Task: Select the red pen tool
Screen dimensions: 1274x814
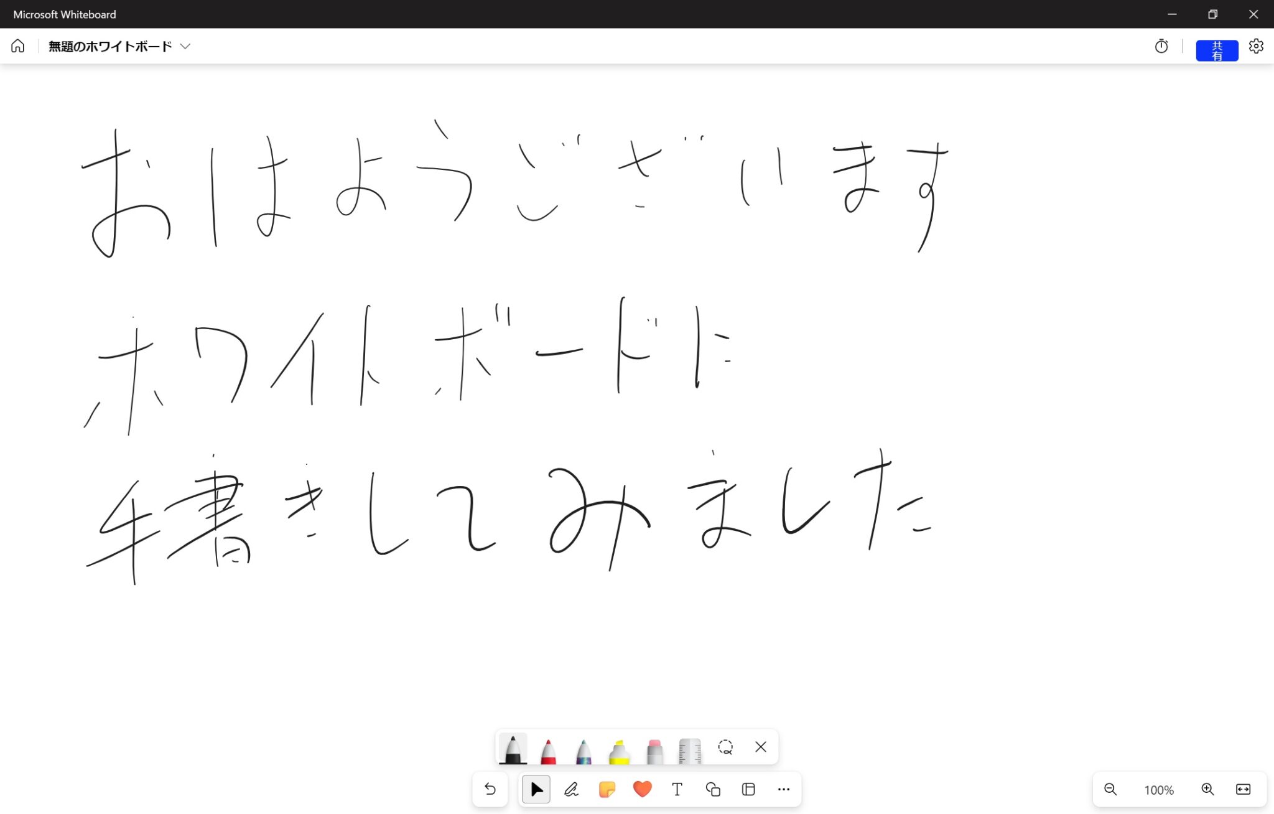Action: point(548,750)
